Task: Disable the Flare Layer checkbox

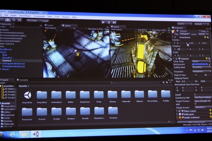Action: coord(182,111)
